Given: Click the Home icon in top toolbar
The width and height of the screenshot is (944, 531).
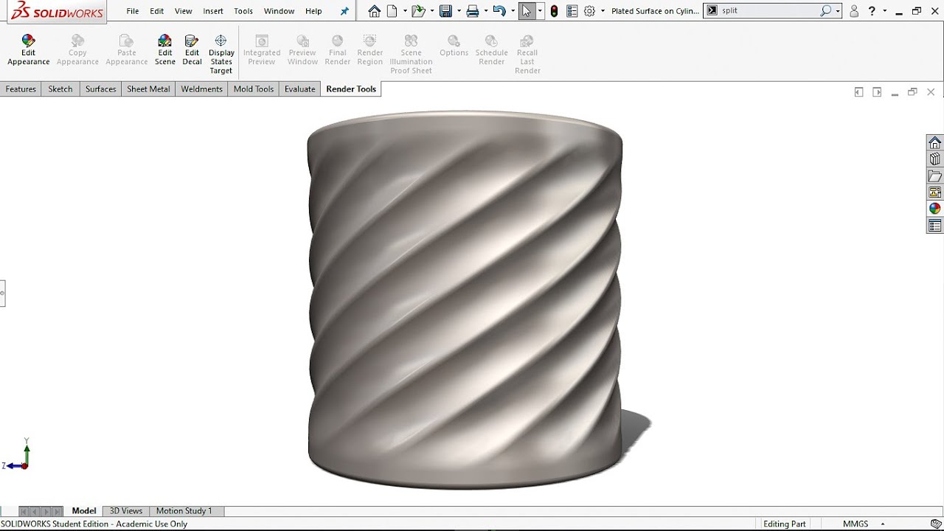Looking at the screenshot, I should click(x=375, y=11).
